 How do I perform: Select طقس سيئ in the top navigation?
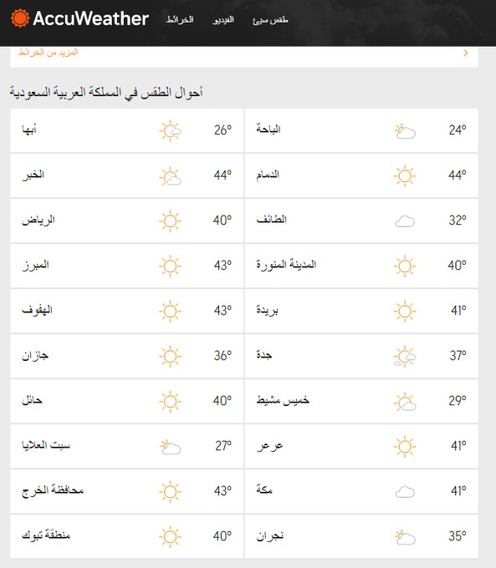[x=270, y=19]
